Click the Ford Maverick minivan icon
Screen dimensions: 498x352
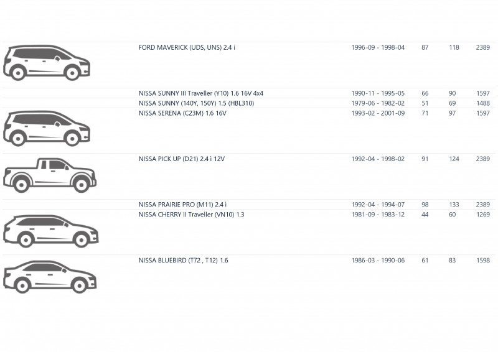tap(47, 63)
